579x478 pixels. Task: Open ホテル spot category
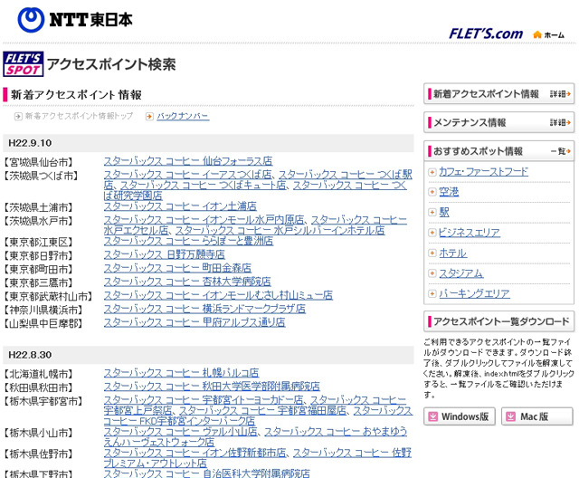point(452,253)
